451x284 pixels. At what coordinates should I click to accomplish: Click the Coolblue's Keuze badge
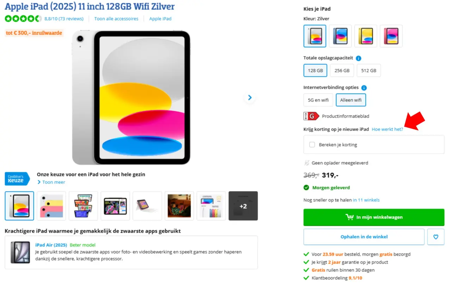17,178
